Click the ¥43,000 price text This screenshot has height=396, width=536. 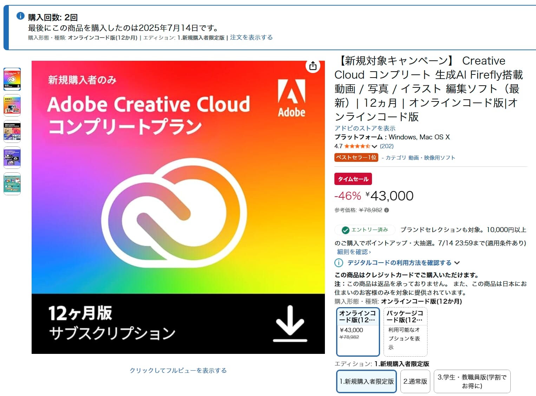[390, 196]
